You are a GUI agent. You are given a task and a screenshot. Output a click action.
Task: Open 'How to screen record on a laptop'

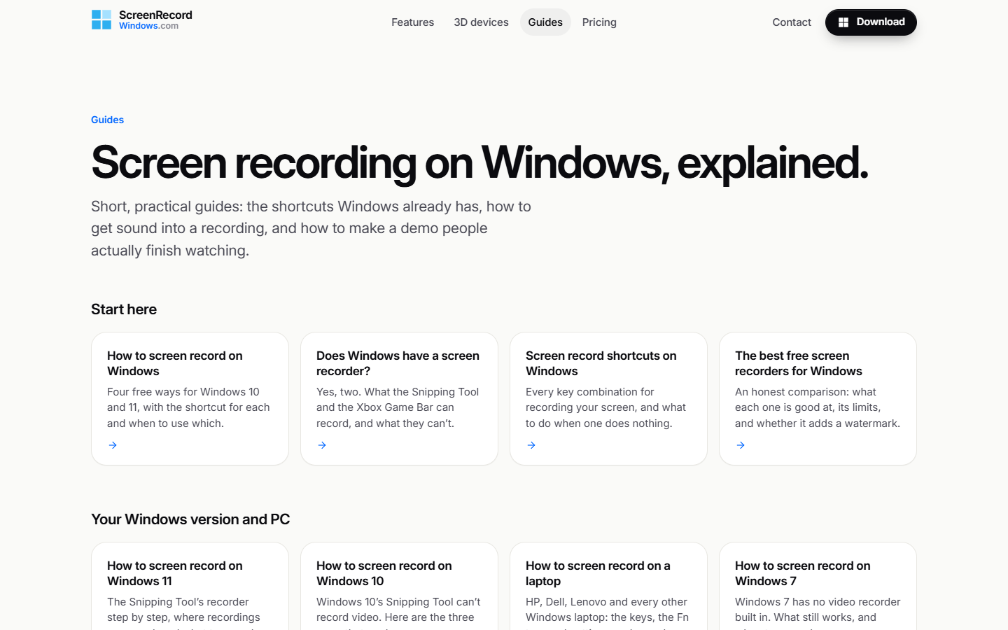[598, 573]
